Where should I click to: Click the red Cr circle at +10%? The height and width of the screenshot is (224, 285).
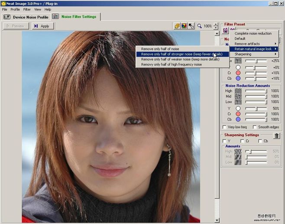click(238, 73)
